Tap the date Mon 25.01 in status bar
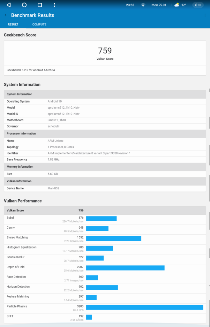This screenshot has height=327, width=210. 159,5
